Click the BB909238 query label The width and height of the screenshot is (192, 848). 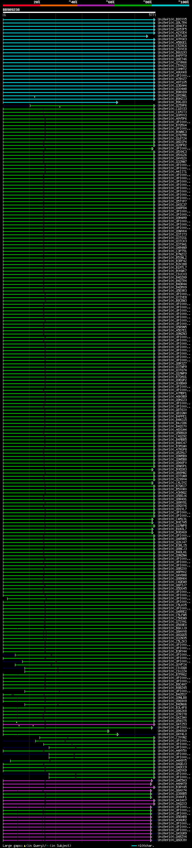11,10
